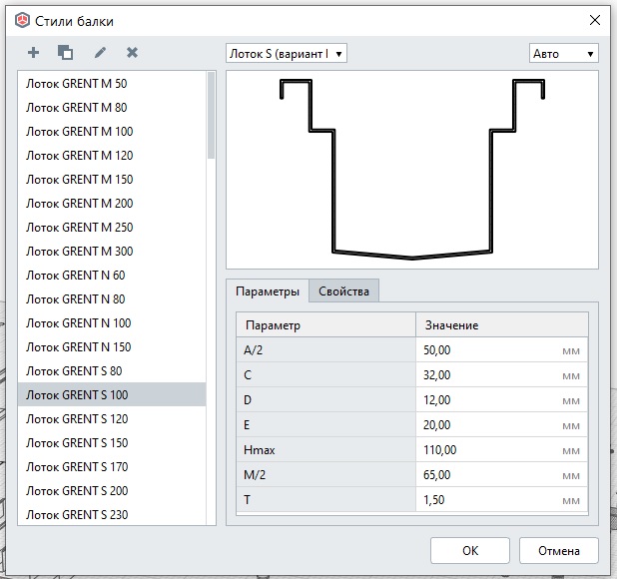Select Лоток GRENT S 100
This screenshot has height=579, width=617.
coord(112,395)
